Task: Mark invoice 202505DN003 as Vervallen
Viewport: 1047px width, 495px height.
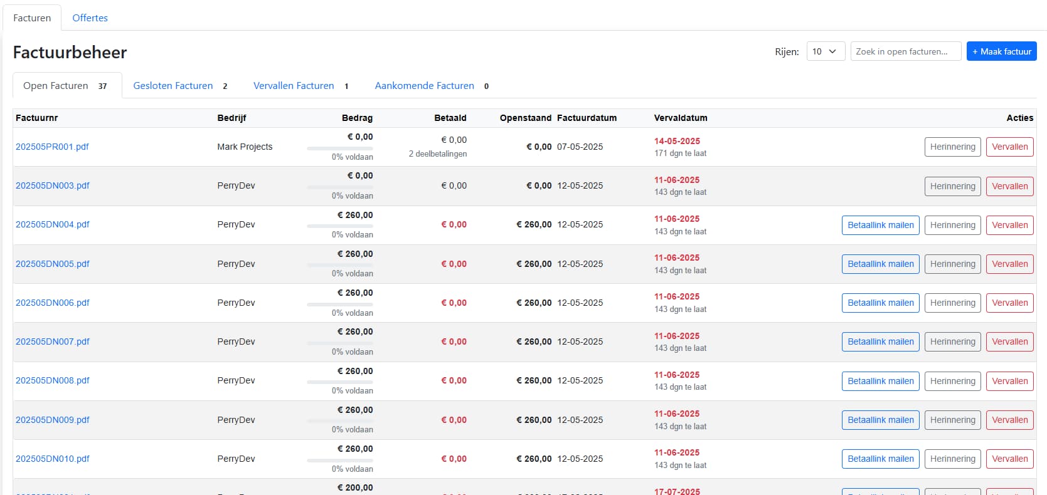Action: point(1009,186)
